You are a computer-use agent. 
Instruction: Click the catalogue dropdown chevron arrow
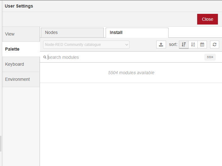click(x=127, y=45)
